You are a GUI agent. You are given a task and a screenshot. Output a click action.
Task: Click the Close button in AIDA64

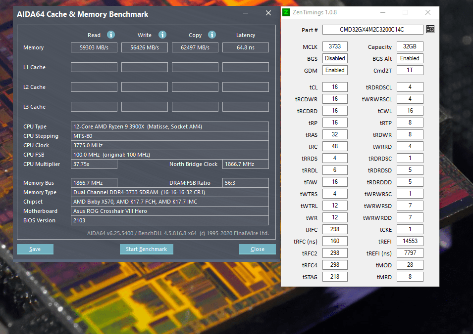258,249
